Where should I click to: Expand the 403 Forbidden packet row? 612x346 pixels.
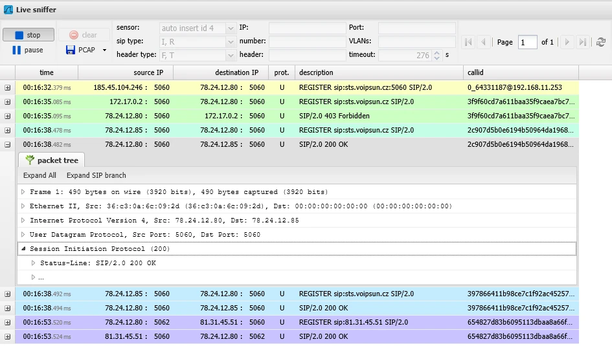tap(7, 116)
